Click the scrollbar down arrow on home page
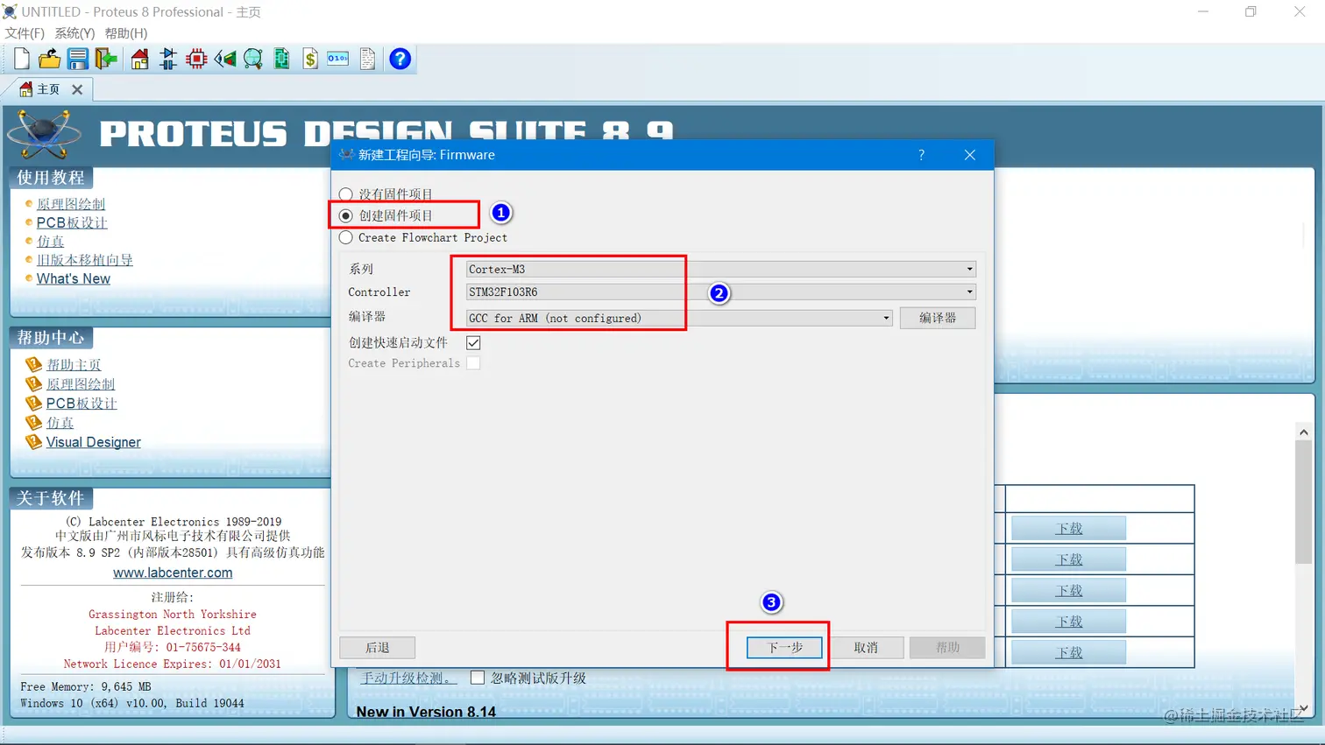The height and width of the screenshot is (745, 1325). pyautogui.click(x=1304, y=707)
